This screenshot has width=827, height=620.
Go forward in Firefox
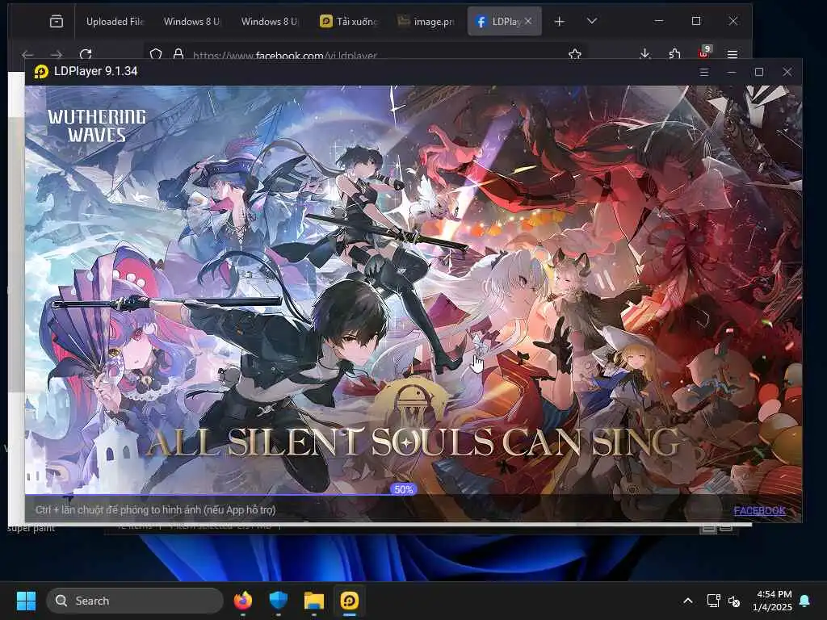coord(57,54)
